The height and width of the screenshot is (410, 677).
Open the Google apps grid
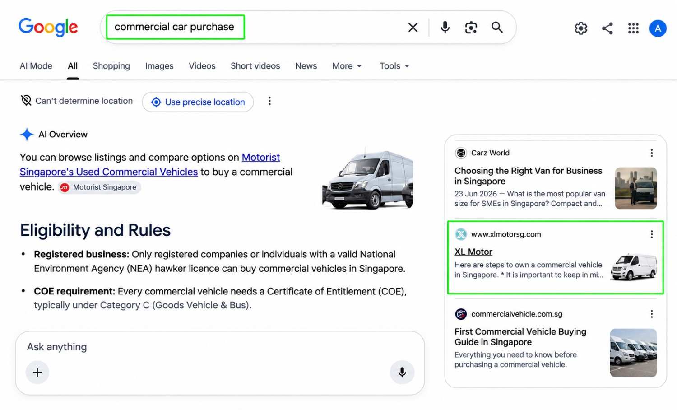[x=633, y=28]
